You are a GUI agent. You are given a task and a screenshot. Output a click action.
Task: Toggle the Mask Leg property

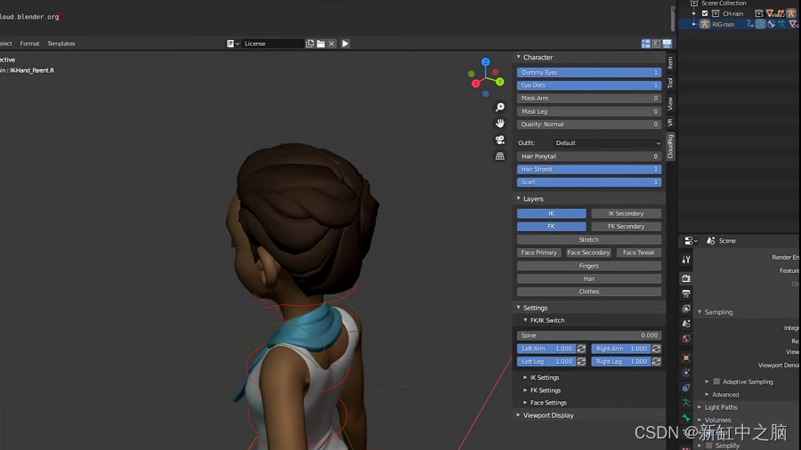pos(589,111)
